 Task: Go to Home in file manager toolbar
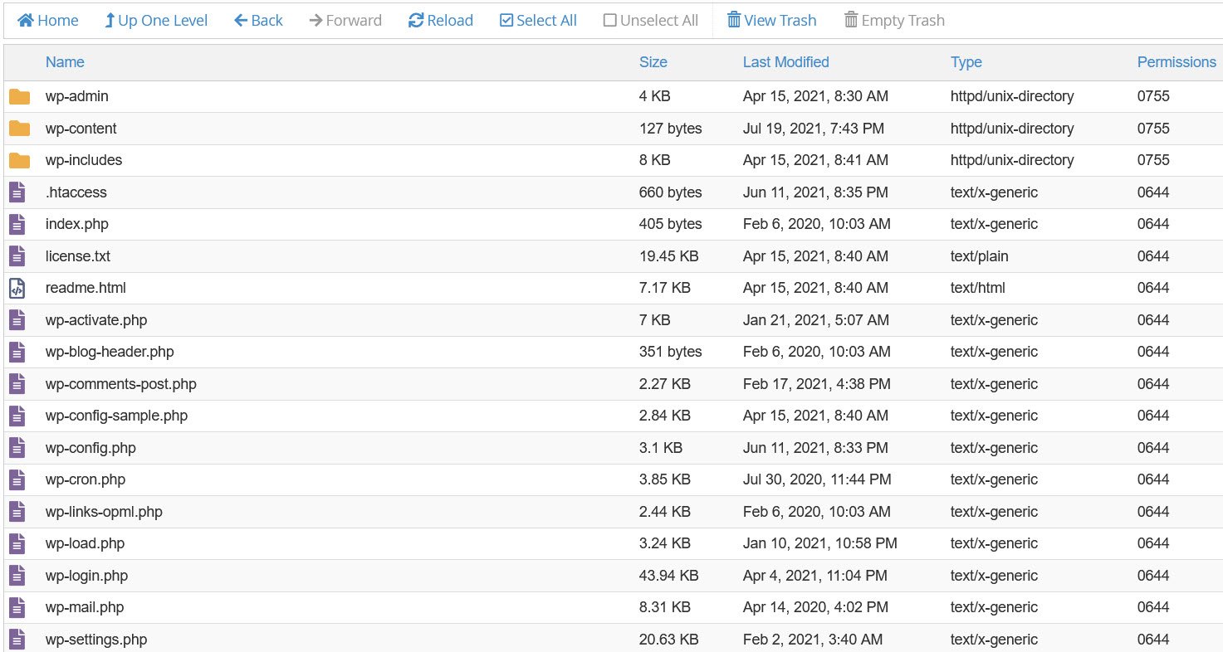coord(47,21)
